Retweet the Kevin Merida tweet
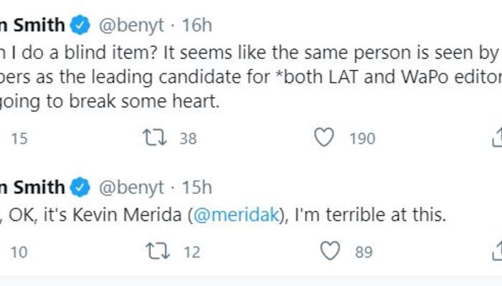The height and width of the screenshot is (286, 502). click(154, 251)
